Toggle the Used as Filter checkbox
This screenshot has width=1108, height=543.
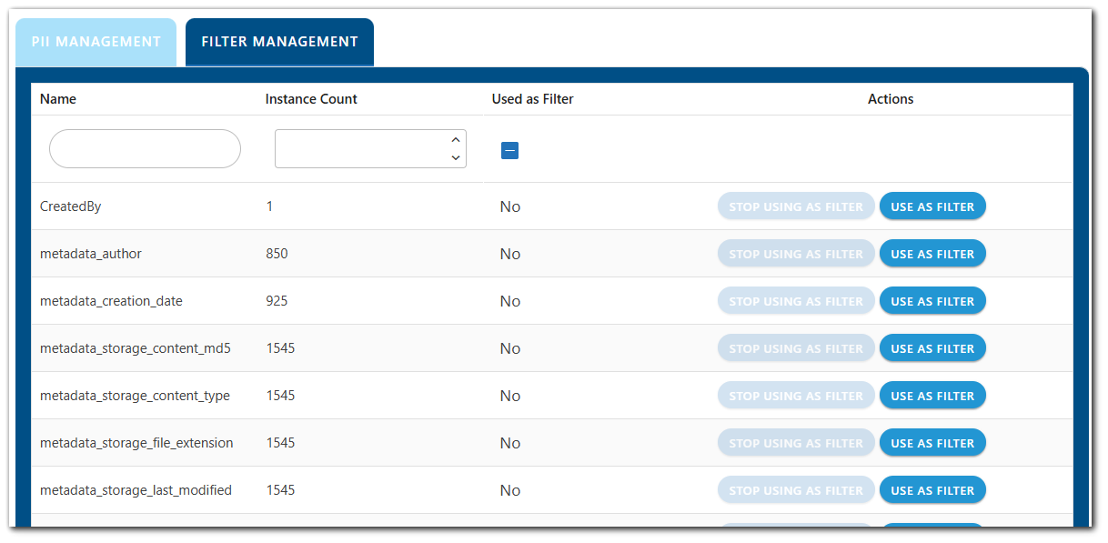509,151
